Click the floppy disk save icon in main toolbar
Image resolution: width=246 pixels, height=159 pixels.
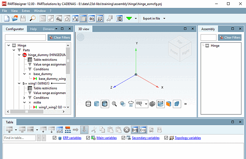pyautogui.click(x=23, y=18)
